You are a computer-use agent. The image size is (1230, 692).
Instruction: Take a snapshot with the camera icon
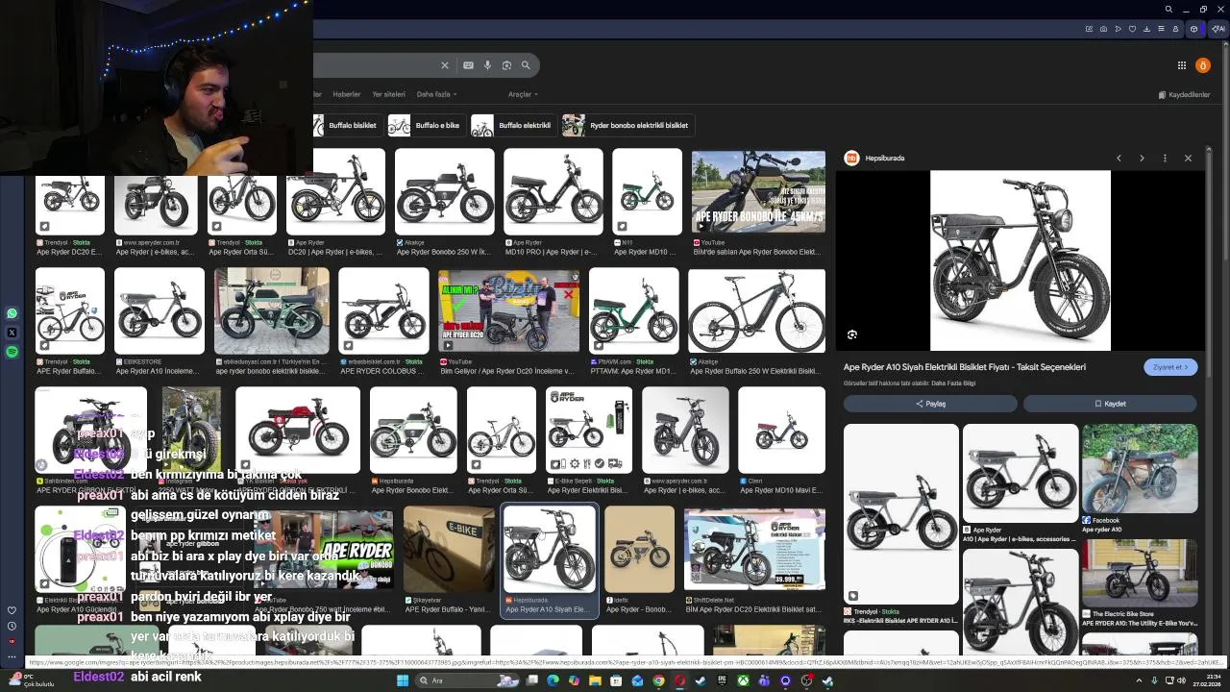point(1103,29)
